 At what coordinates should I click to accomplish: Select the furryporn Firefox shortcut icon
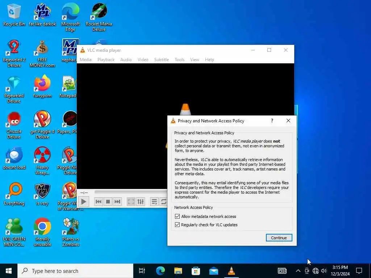click(42, 87)
